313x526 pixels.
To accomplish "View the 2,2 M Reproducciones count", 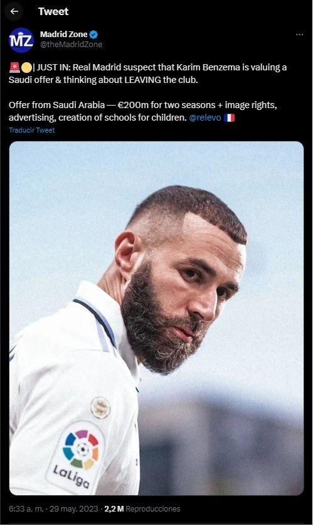I will tap(142, 509).
